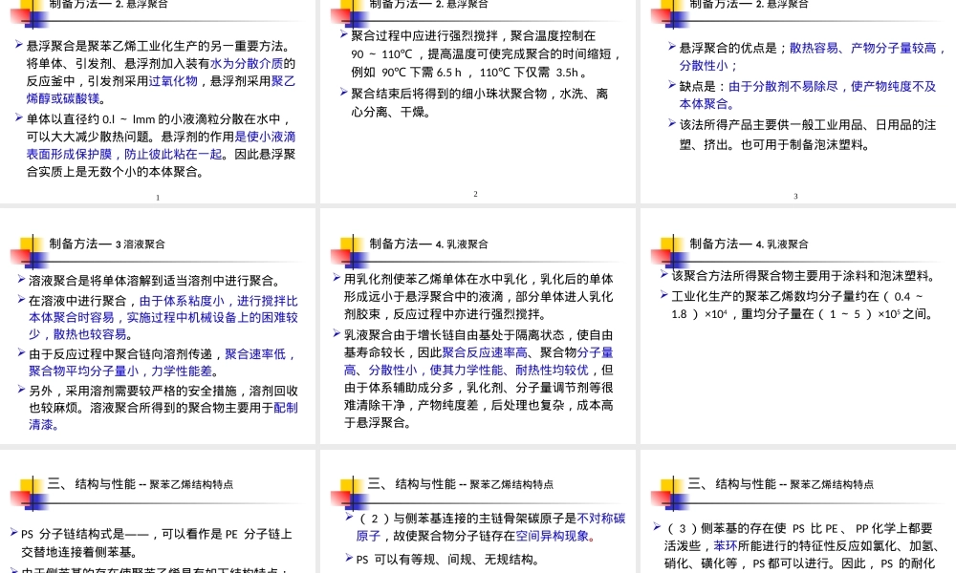Click the blue phrase 聚合反应速率高
956x573 pixels.
(485, 352)
